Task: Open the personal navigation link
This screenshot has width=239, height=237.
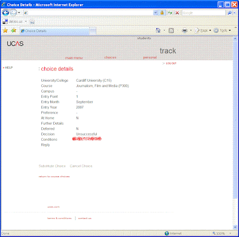Action: 150,57
